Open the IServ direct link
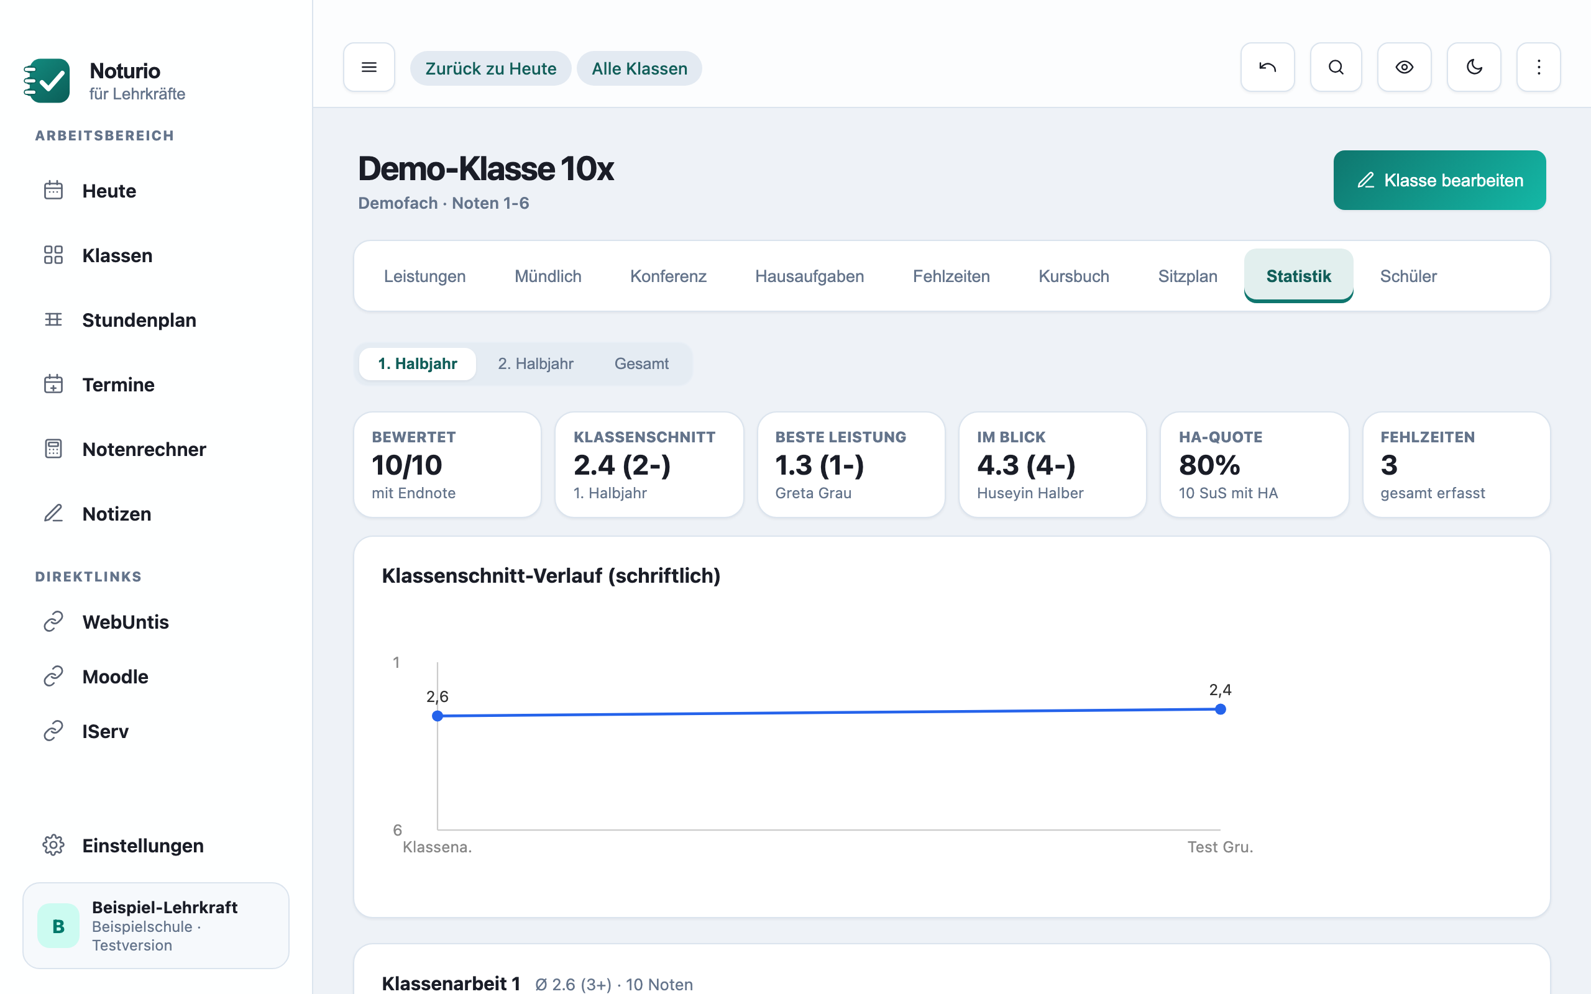 point(156,731)
